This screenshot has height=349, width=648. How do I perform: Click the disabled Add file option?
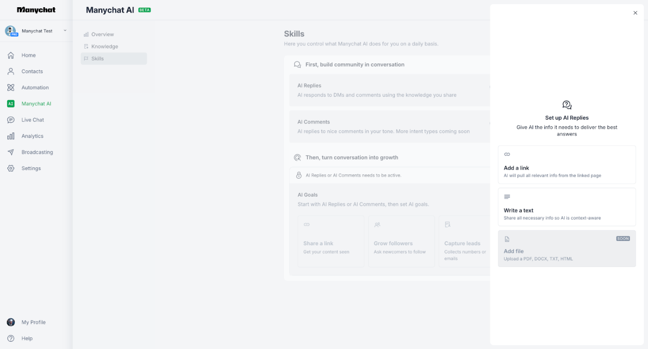(566, 248)
